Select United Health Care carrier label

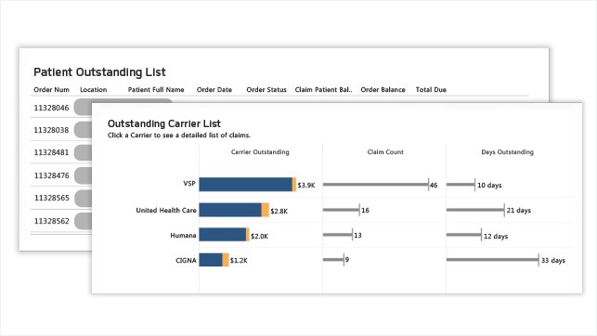(x=166, y=210)
